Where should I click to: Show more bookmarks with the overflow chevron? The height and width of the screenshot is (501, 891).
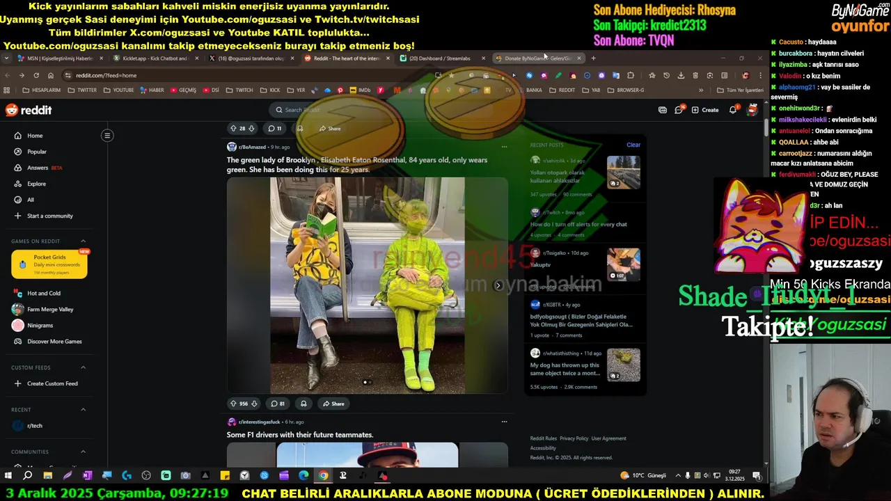tap(701, 90)
